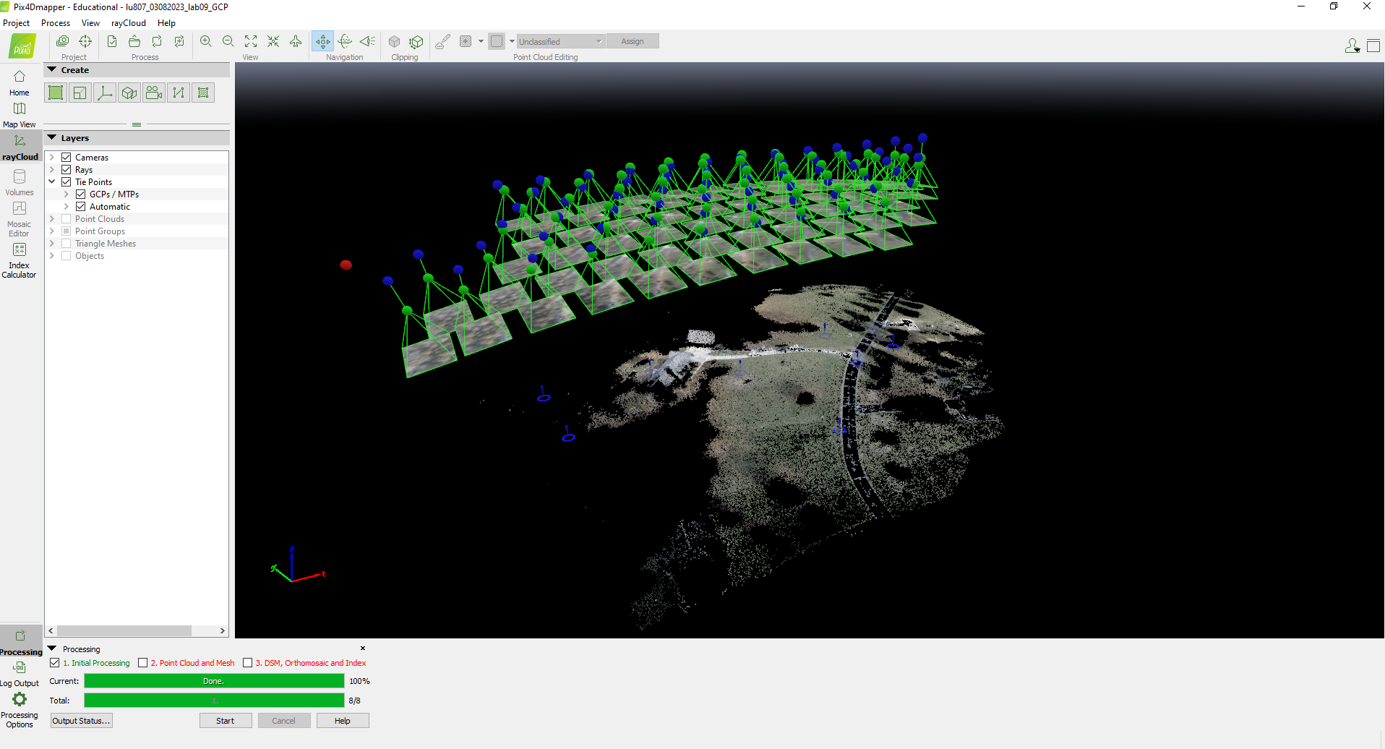
Task: Click the View All expand-arrows icon
Action: (x=251, y=41)
